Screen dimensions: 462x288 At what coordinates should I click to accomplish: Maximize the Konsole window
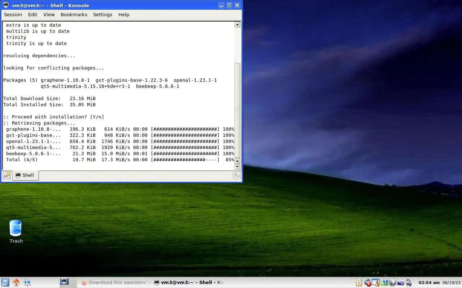point(229,5)
